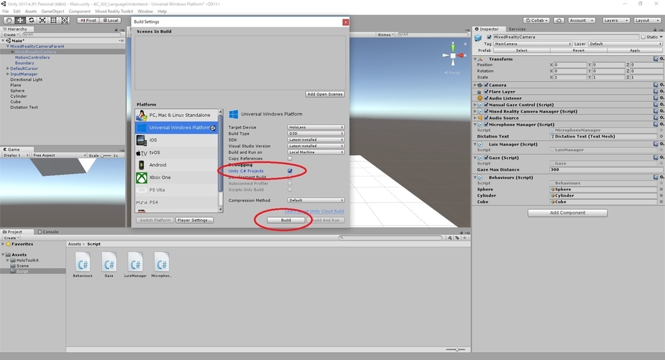Image resolution: width=665 pixels, height=360 pixels.
Task: Click Add Component button
Action: [x=568, y=213]
